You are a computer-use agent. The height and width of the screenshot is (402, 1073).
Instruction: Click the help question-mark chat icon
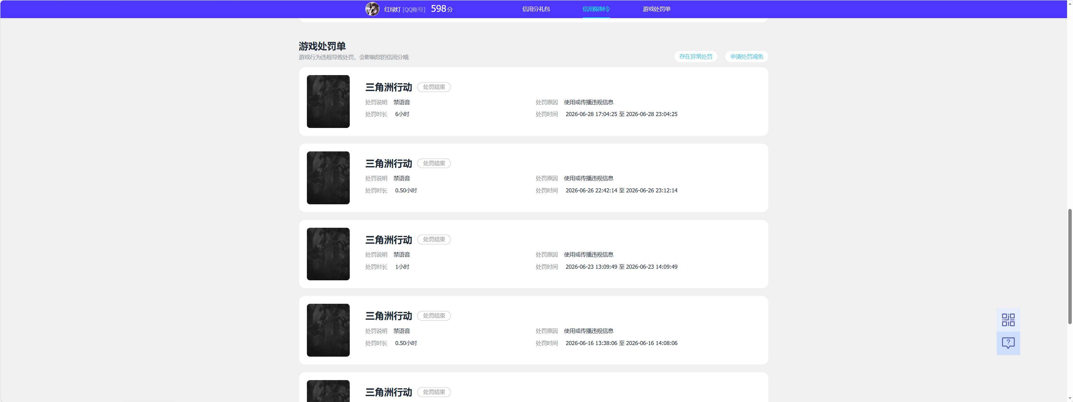pyautogui.click(x=1008, y=343)
